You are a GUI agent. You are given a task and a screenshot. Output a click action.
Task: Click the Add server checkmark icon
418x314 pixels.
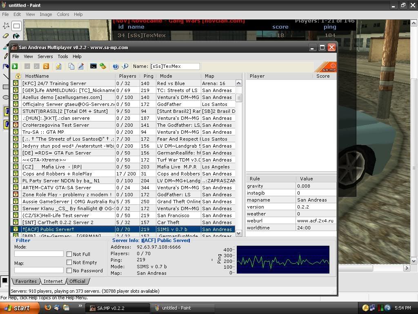click(27, 66)
